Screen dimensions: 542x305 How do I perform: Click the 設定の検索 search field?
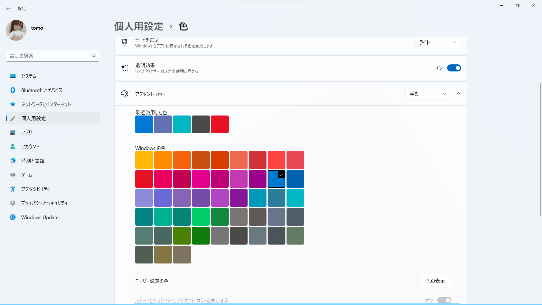[48, 56]
